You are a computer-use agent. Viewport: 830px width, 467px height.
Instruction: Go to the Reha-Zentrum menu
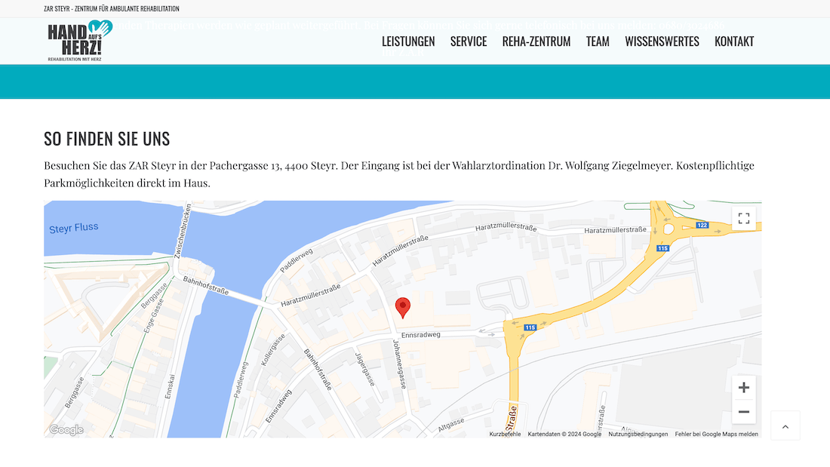pyautogui.click(x=536, y=41)
